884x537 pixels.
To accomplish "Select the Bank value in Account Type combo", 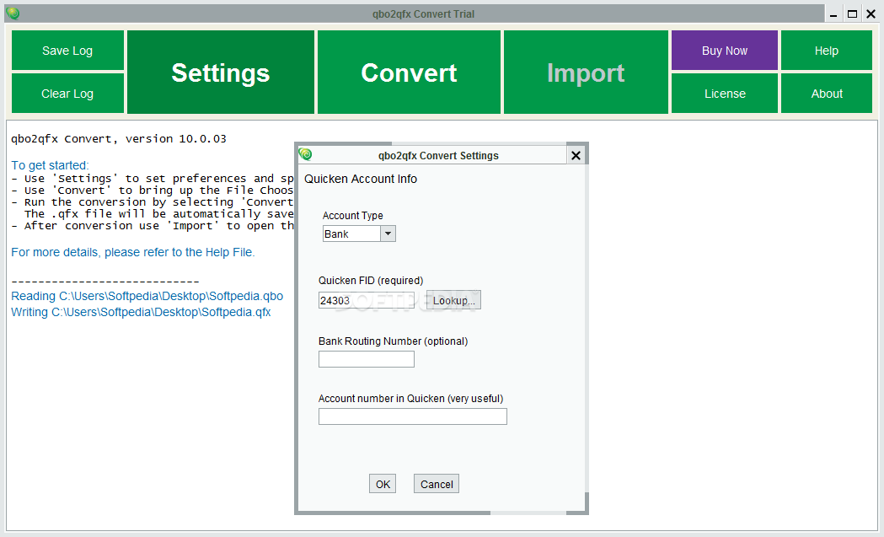I will (351, 234).
